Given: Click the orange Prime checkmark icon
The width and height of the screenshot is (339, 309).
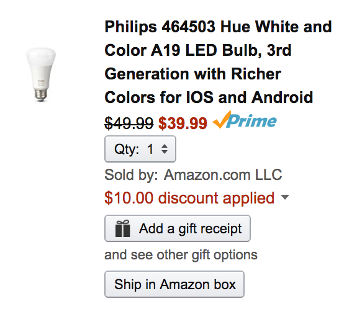Looking at the screenshot, I should pos(222,120).
